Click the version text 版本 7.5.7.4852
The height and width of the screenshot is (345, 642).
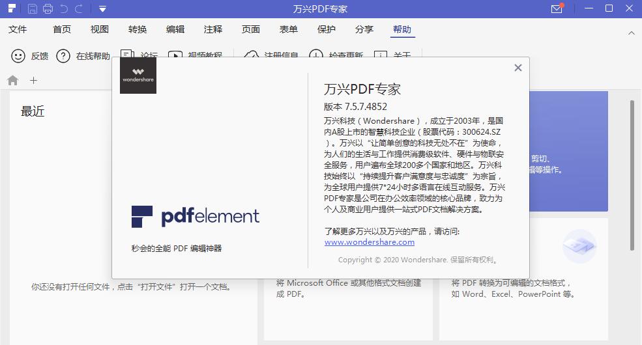pos(355,107)
